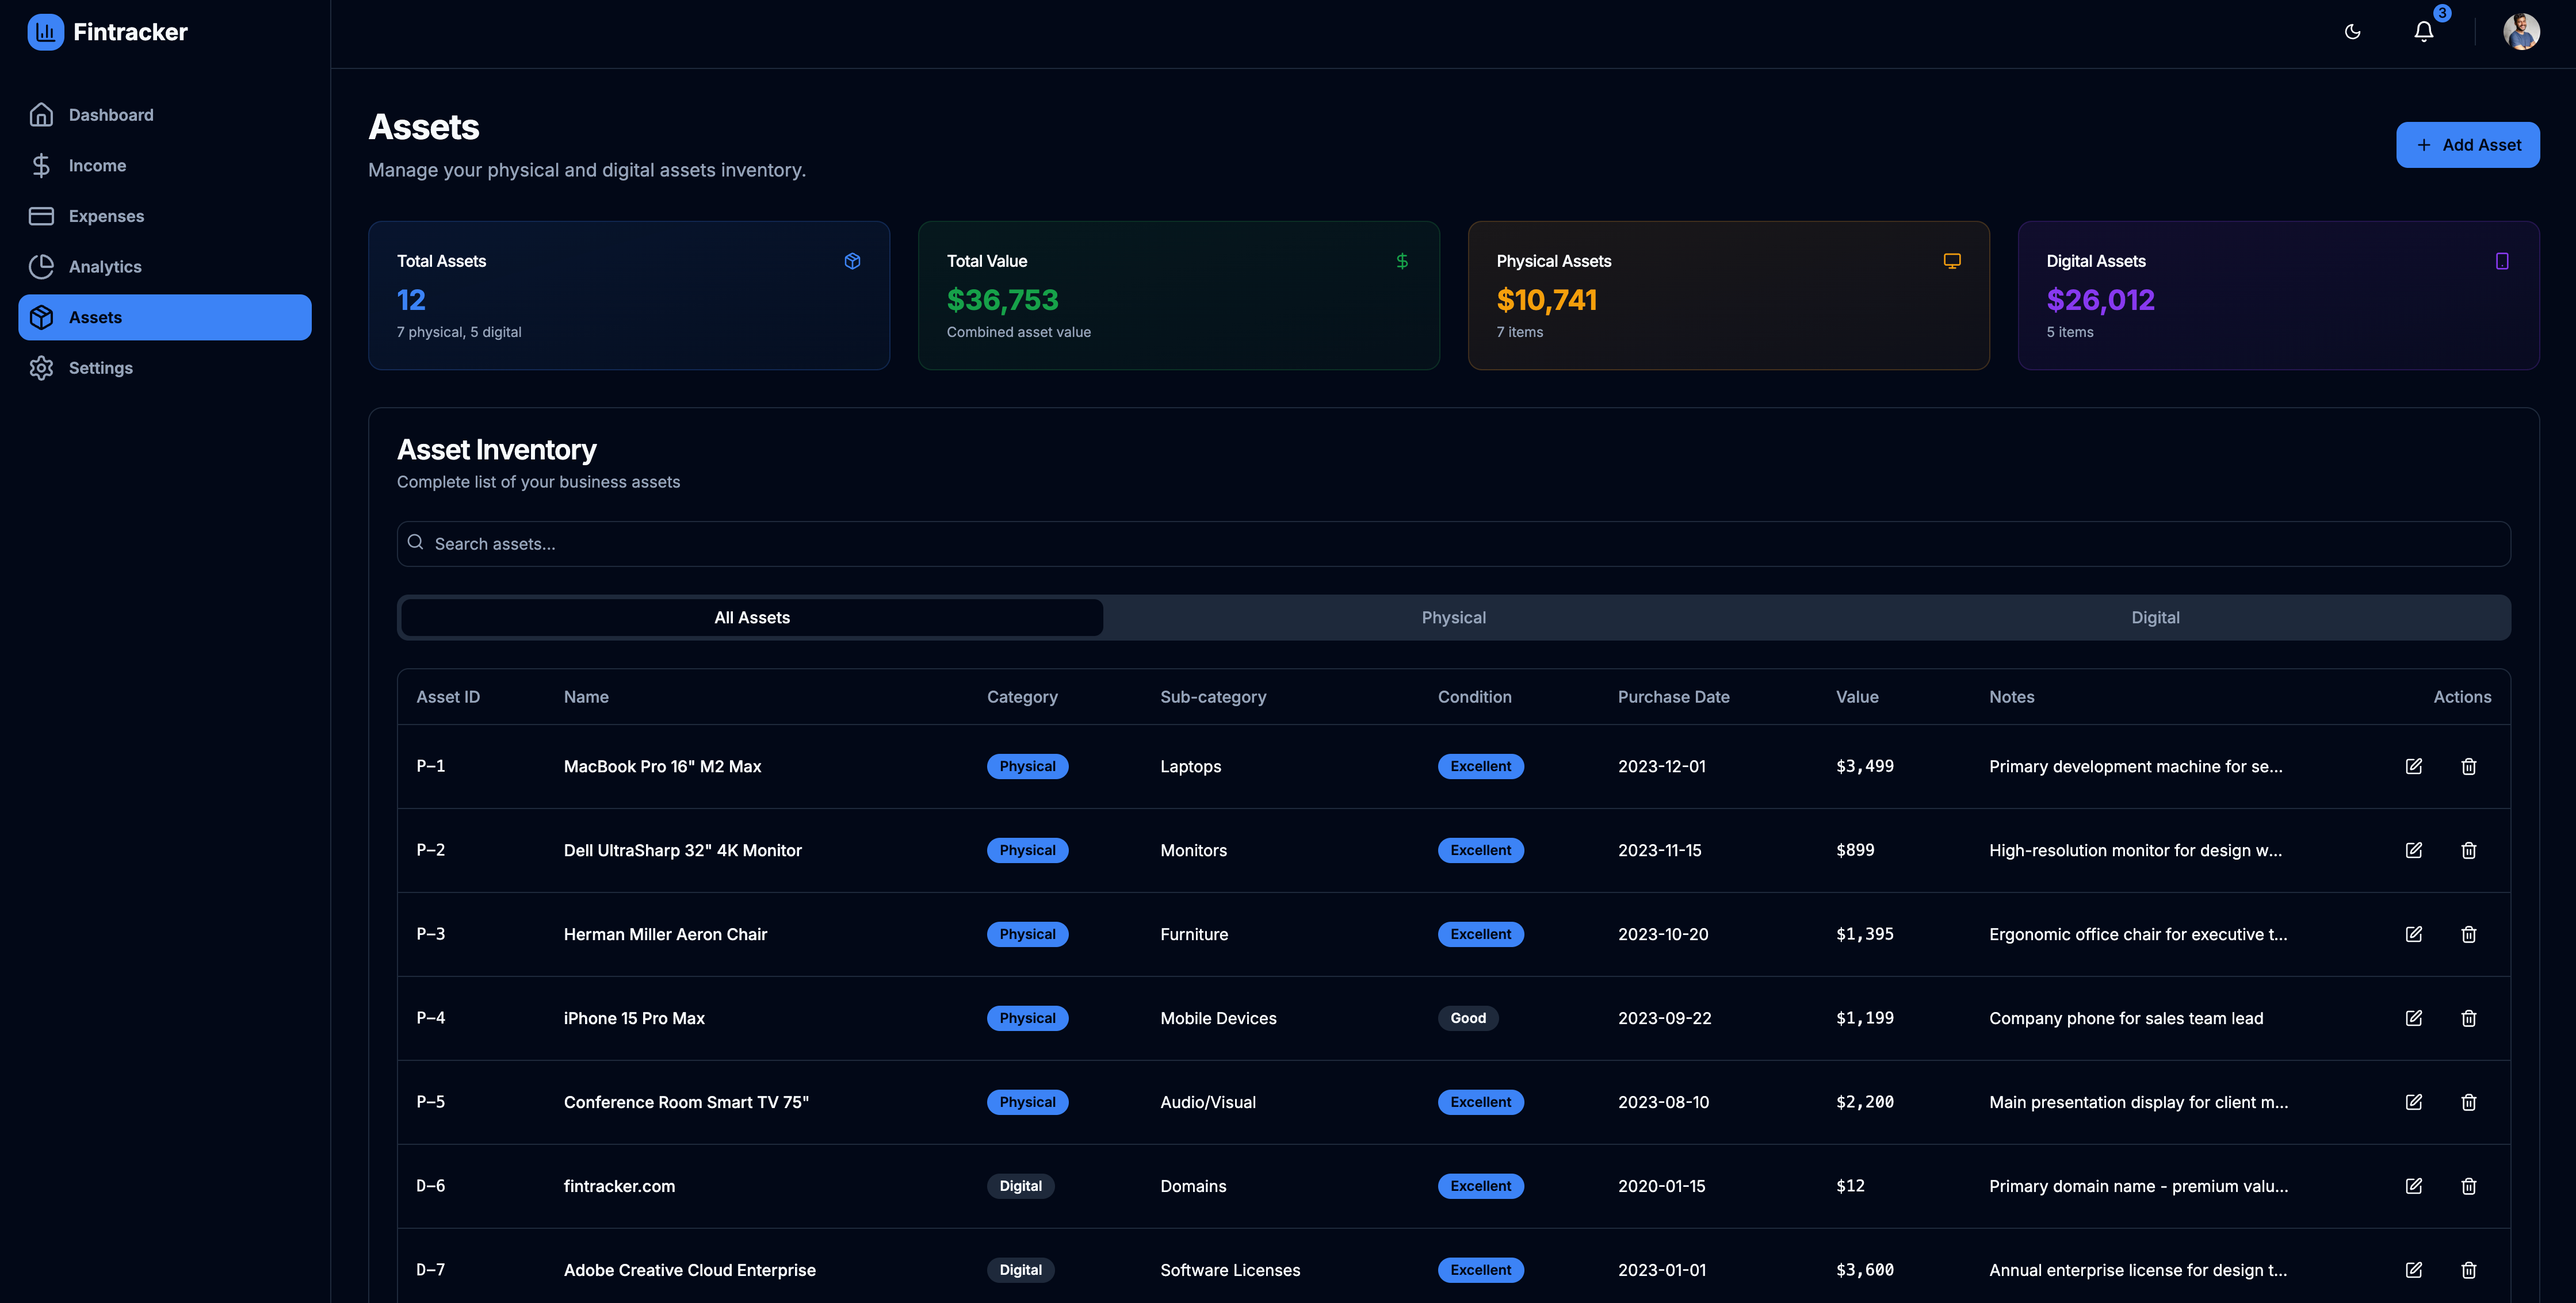Edit the iPhone 15 Pro Max entry
Viewport: 2576px width, 1303px height.
2413,1018
